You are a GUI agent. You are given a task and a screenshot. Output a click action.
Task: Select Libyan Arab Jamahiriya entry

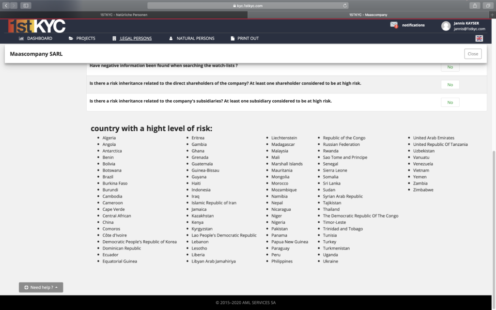click(x=214, y=261)
